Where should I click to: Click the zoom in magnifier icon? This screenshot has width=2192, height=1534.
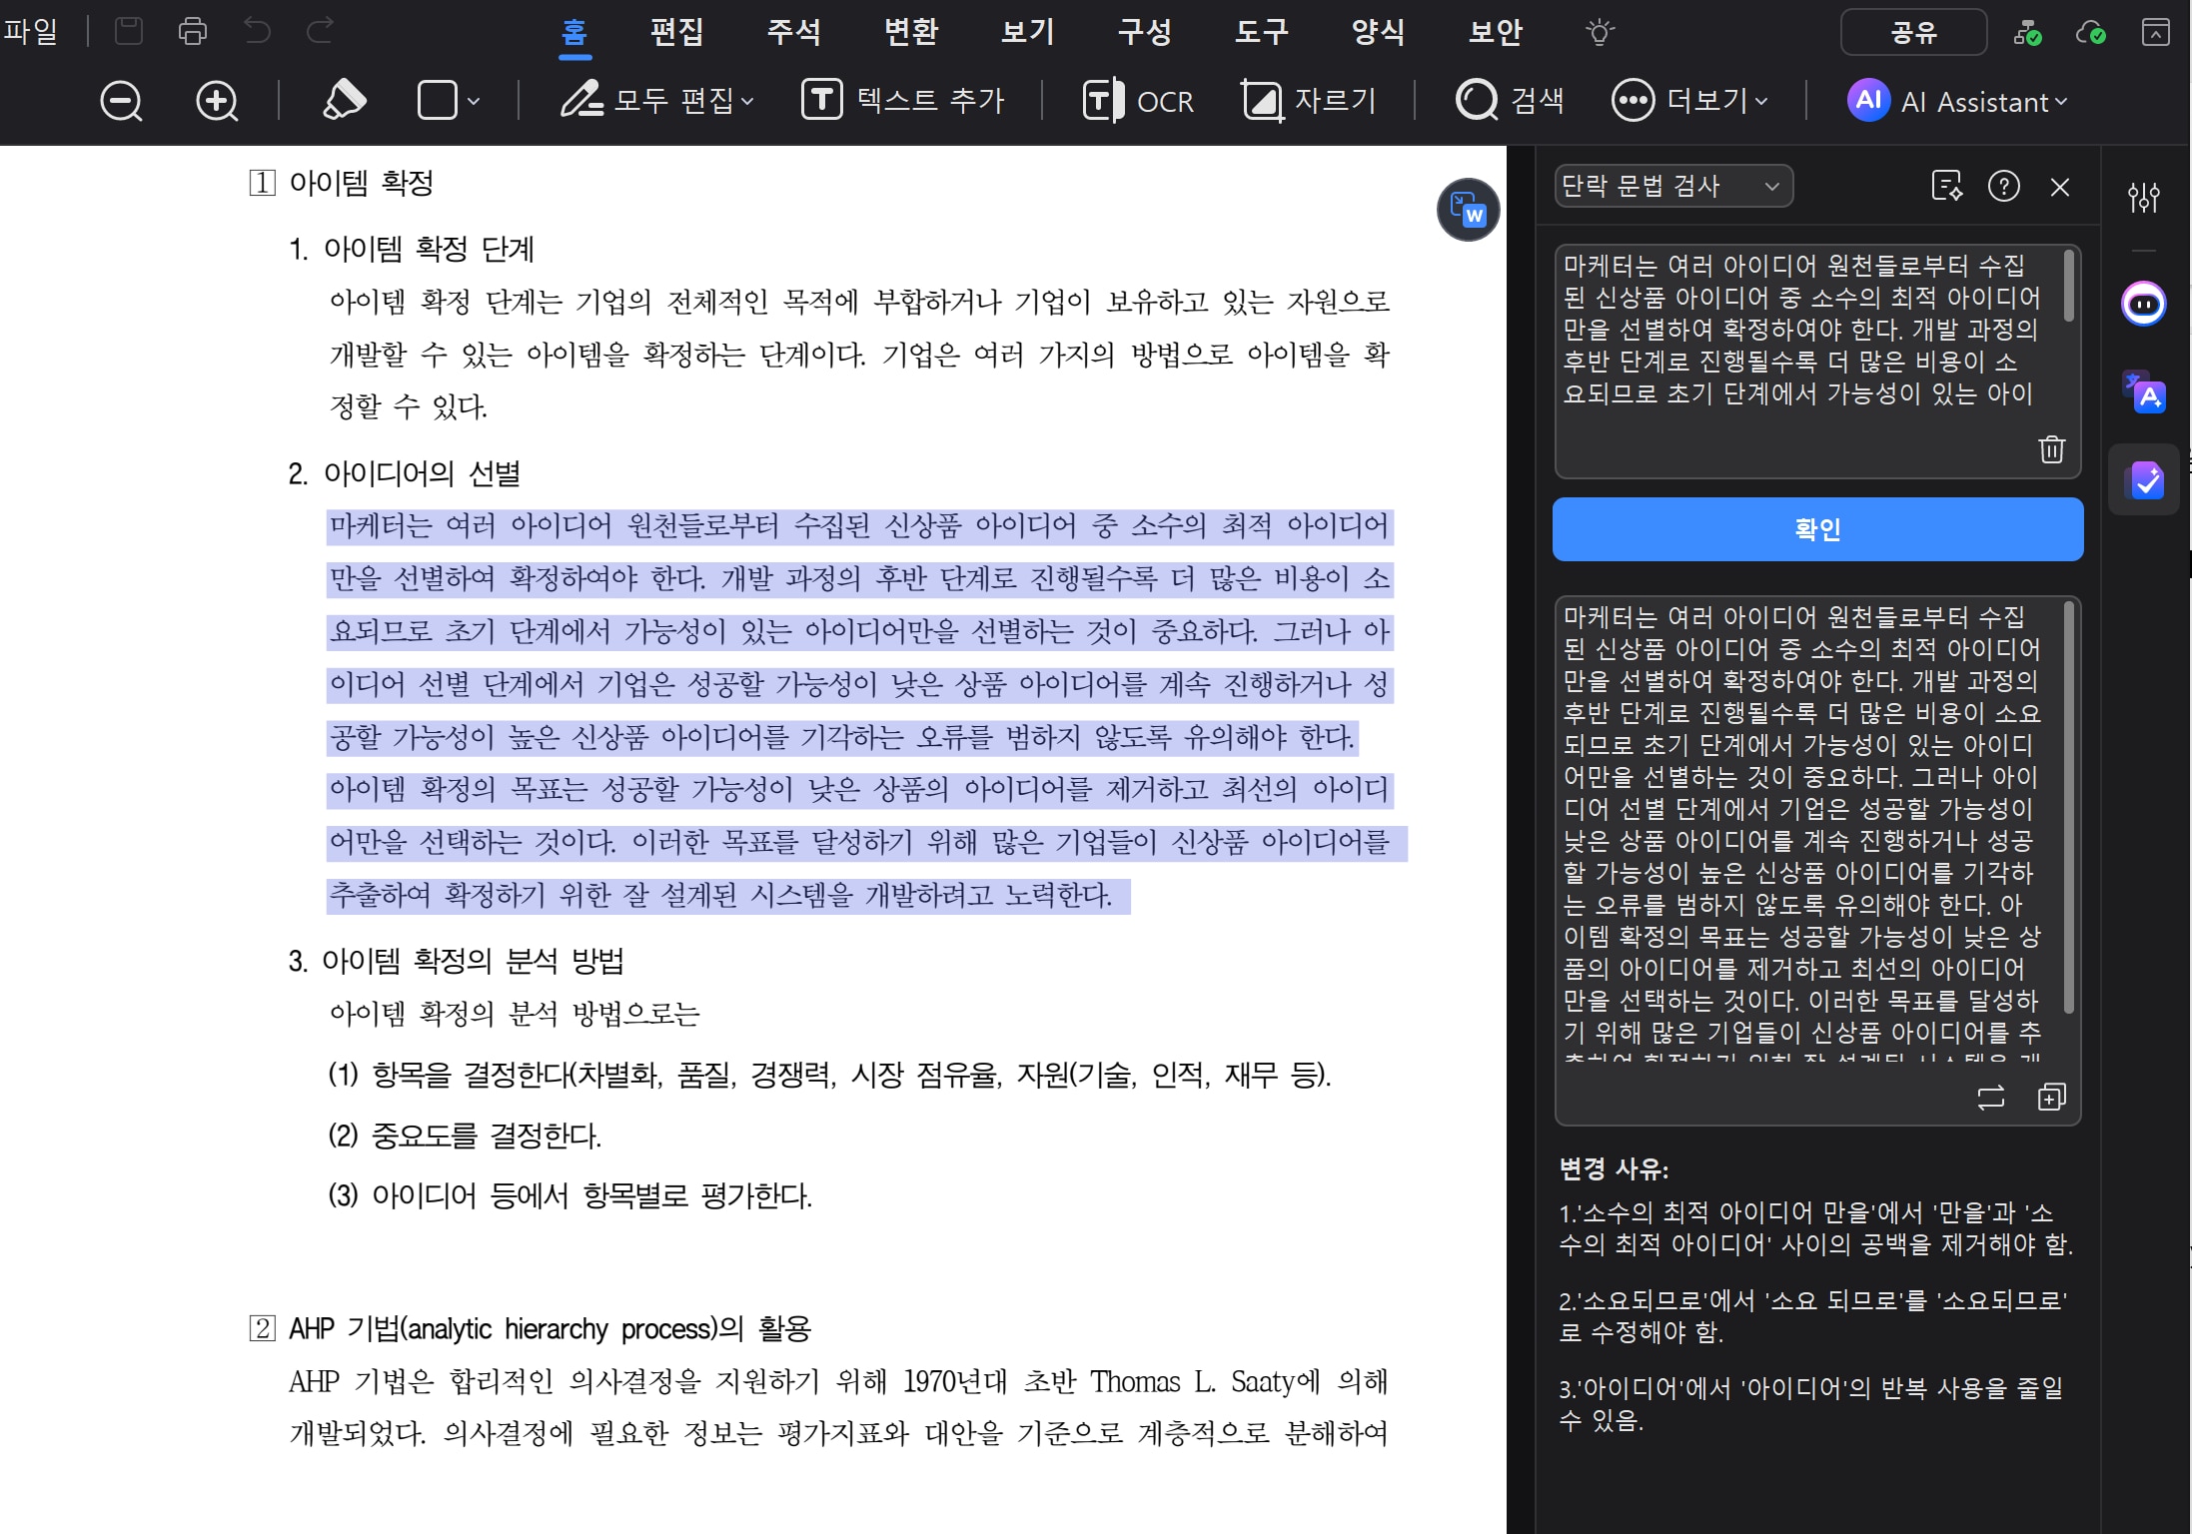click(217, 101)
